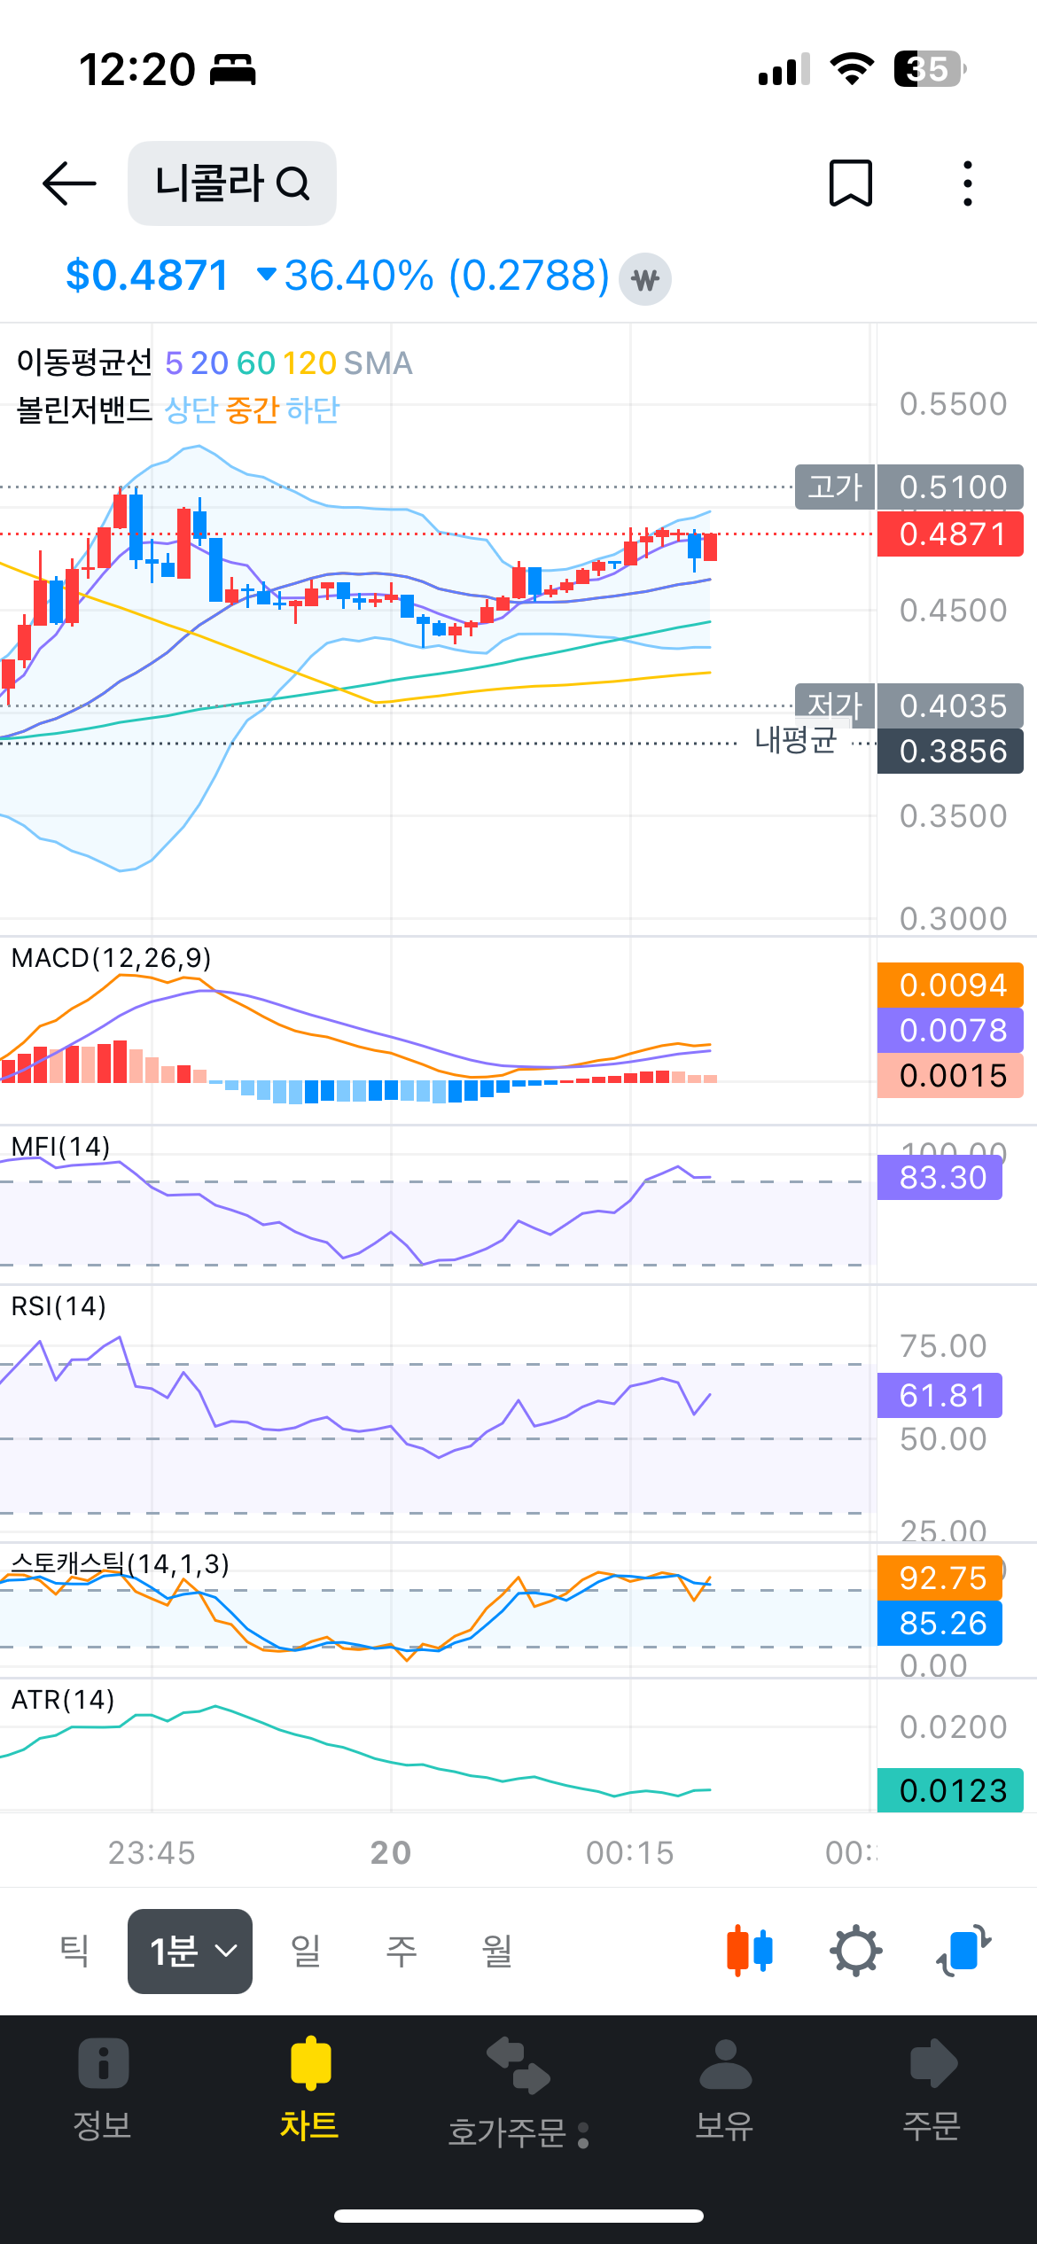Tap the SMA type label
The width and height of the screenshot is (1037, 2244).
point(378,363)
